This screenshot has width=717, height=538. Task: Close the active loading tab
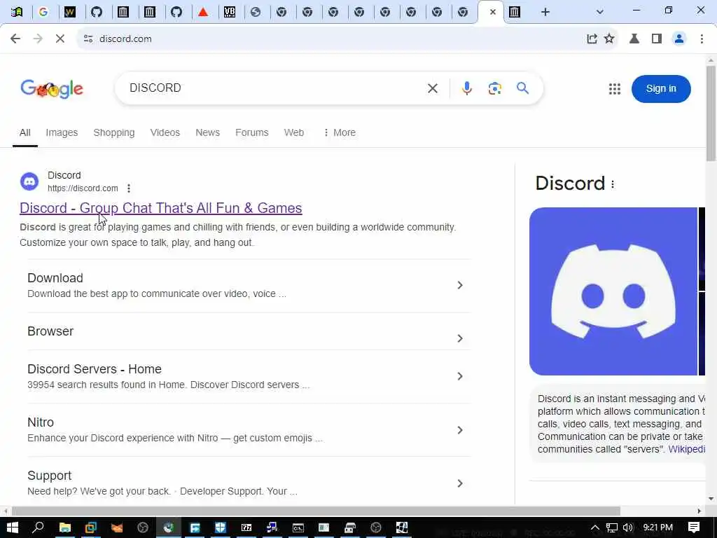pyautogui.click(x=492, y=12)
